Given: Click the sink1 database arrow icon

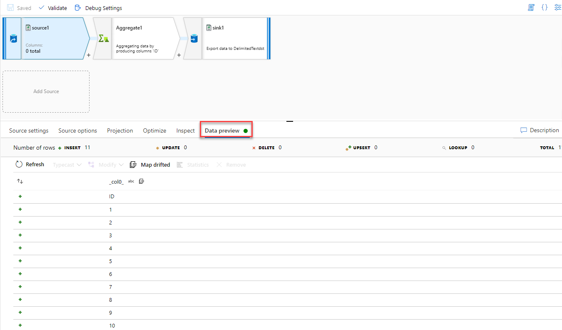Looking at the screenshot, I should click(194, 39).
